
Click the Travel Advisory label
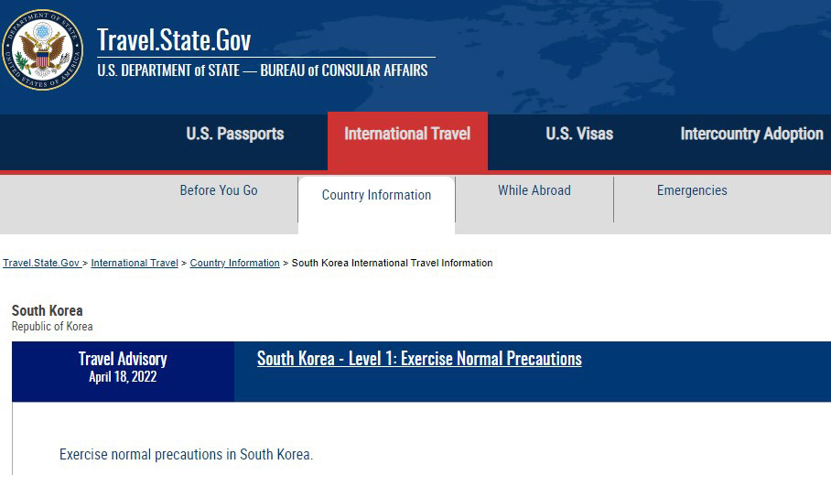pyautogui.click(x=123, y=359)
